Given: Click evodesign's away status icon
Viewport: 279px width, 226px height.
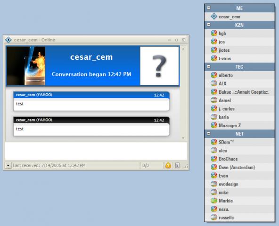Looking at the screenshot, I should tap(213, 184).
